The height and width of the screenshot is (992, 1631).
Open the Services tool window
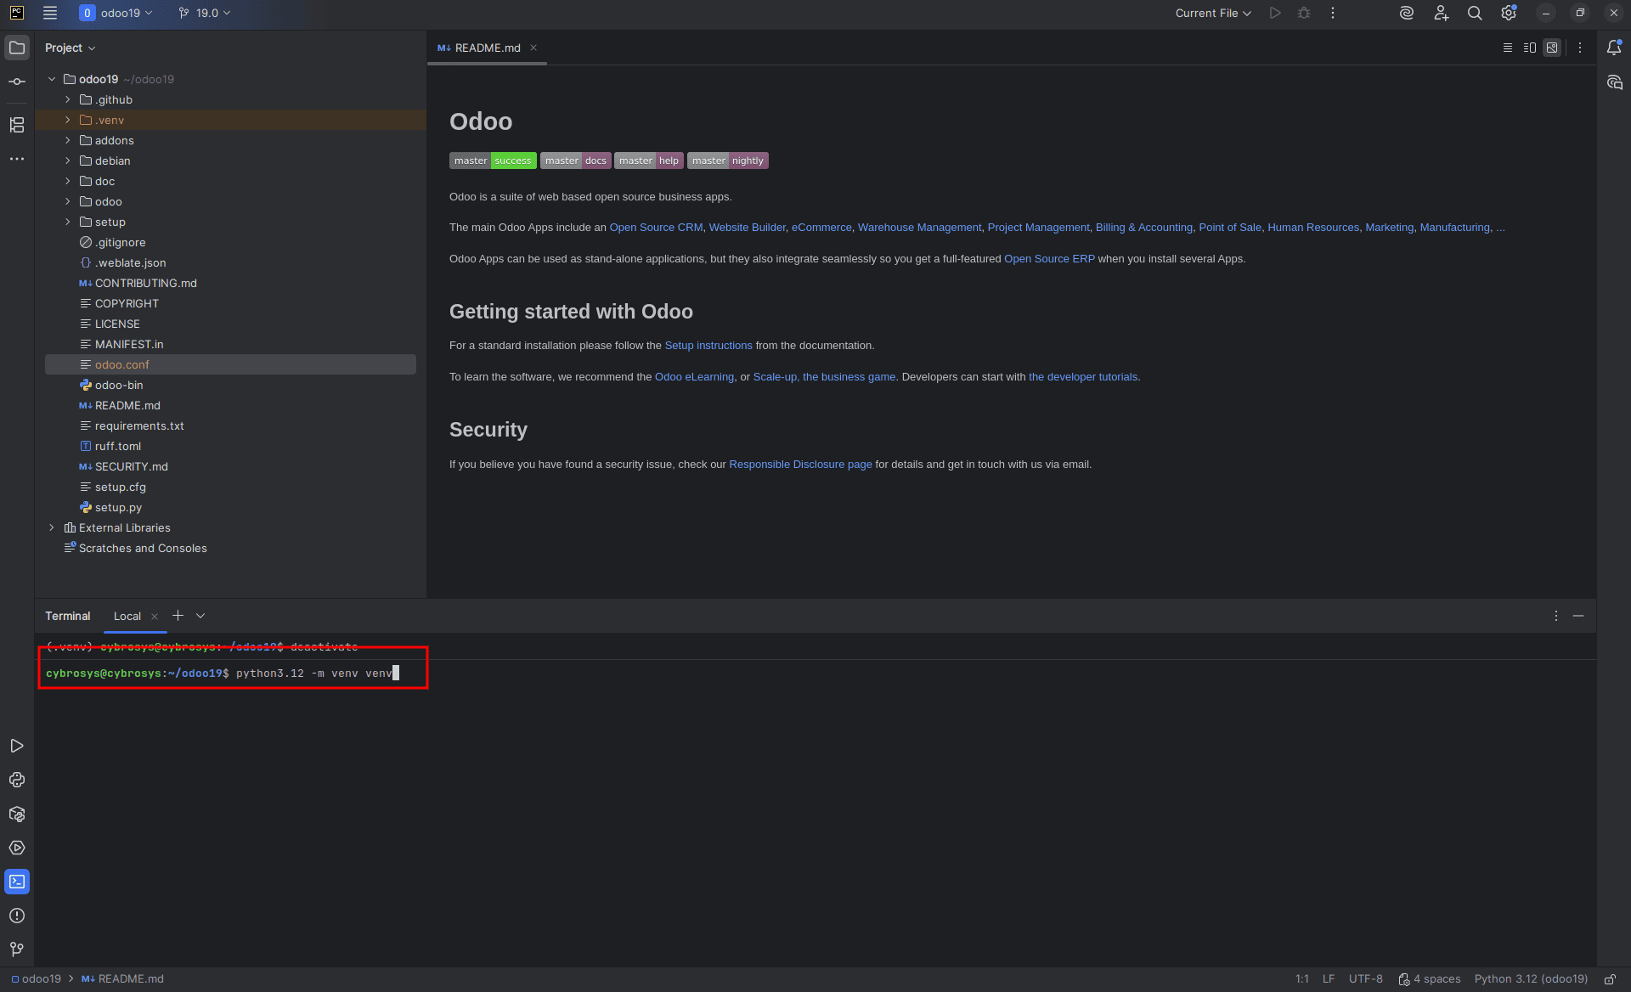17,848
